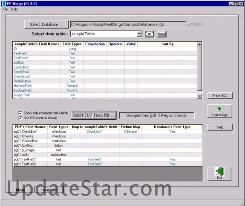Select the NumericField row
The width and height of the screenshot is (245, 206).
[x=105, y=86]
